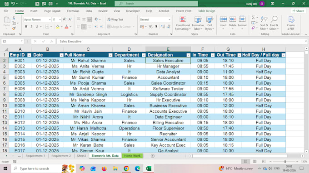Toggle Italic formatting
The height and width of the screenshot is (173, 309).
tap(31, 27)
